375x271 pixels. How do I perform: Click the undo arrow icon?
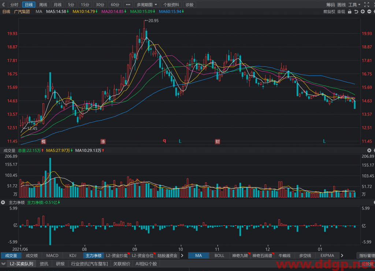point(356,11)
